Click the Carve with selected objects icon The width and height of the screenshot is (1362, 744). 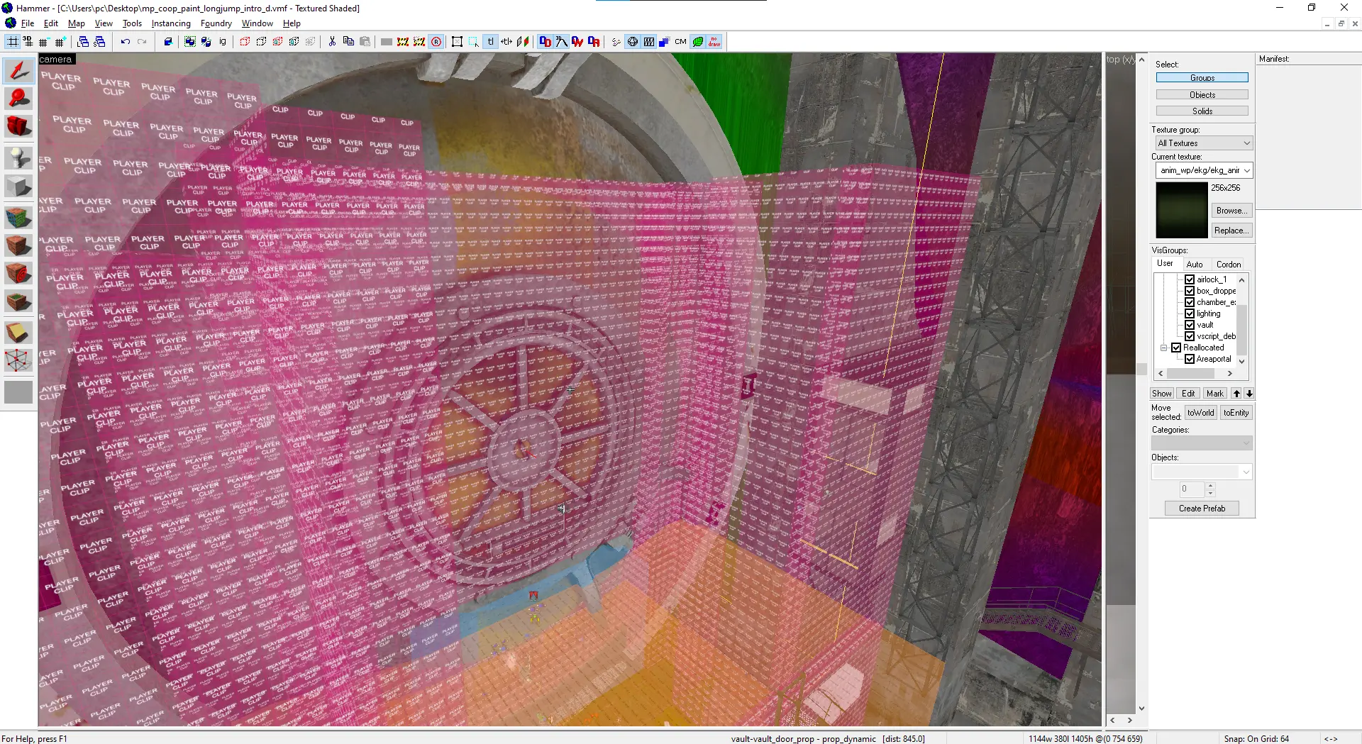[x=168, y=42]
